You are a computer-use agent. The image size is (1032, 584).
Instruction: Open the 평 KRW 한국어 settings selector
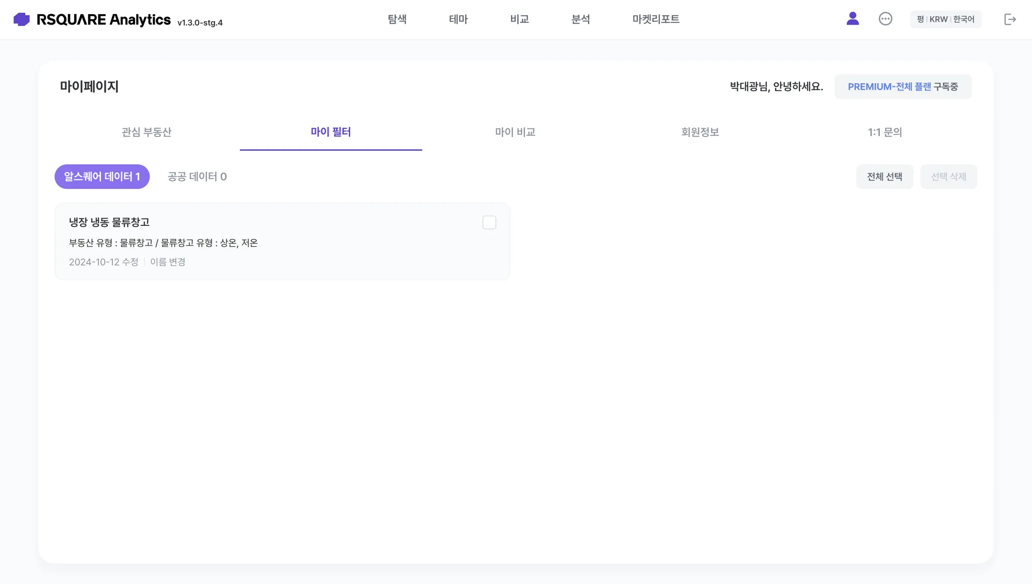[x=945, y=19]
